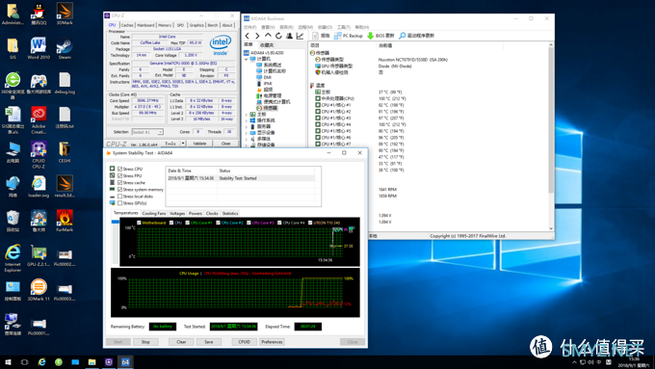Enable Stress local disks checkbox
The width and height of the screenshot is (655, 369).
click(119, 197)
